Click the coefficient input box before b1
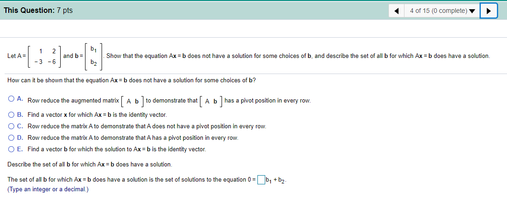This screenshot has height=200, width=507. click(262, 179)
